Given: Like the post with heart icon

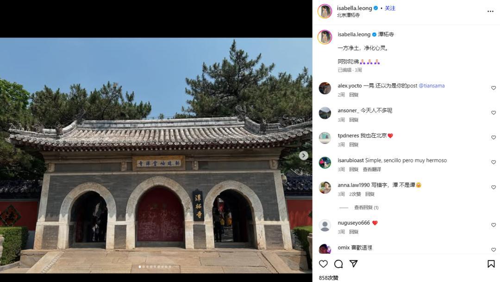Looking at the screenshot, I should pyautogui.click(x=323, y=264).
